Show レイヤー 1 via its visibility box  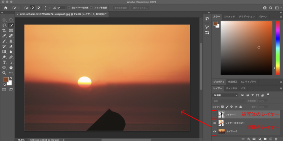pos(215,114)
